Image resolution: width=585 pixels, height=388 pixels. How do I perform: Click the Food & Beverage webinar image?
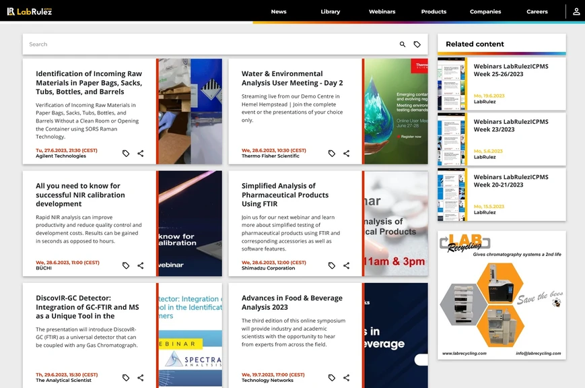pos(397,335)
